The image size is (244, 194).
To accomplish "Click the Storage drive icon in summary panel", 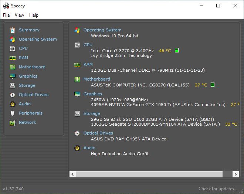I will [x=77, y=113].
